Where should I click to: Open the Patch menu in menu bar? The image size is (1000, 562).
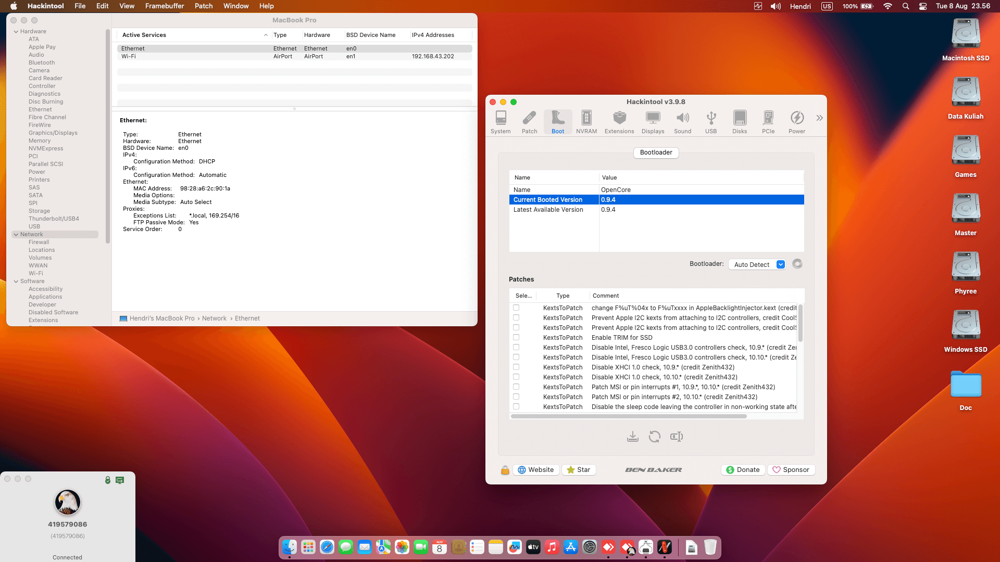click(x=204, y=6)
